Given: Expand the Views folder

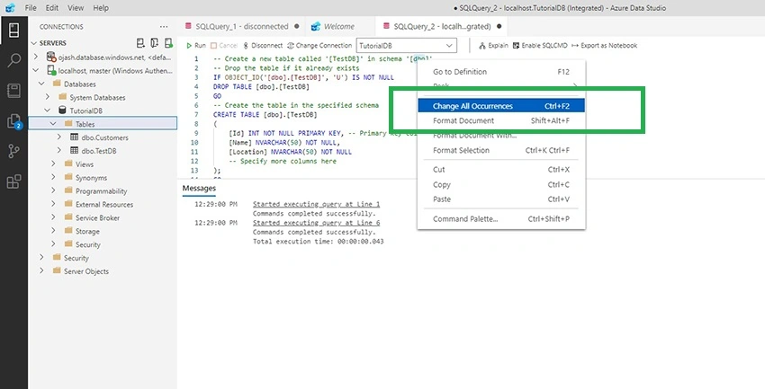Looking at the screenshot, I should coord(53,164).
